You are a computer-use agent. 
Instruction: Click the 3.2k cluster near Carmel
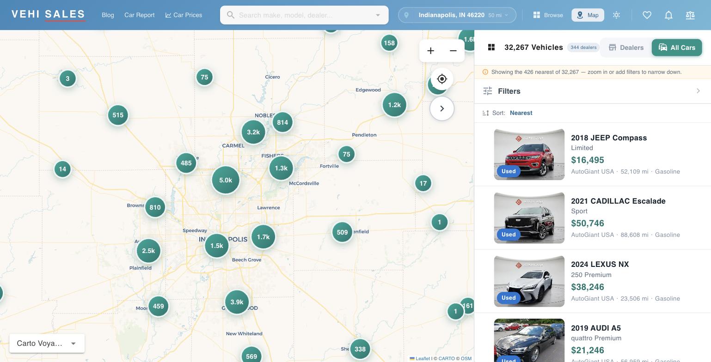[x=253, y=132]
